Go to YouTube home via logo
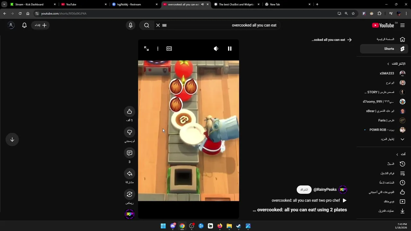Screen dimensions: 411x231 (x=383, y=25)
